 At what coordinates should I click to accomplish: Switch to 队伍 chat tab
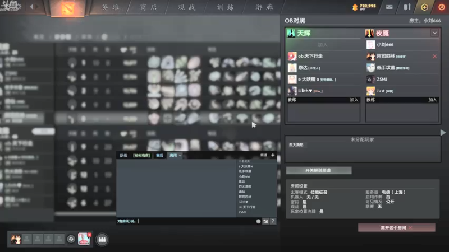click(x=123, y=156)
